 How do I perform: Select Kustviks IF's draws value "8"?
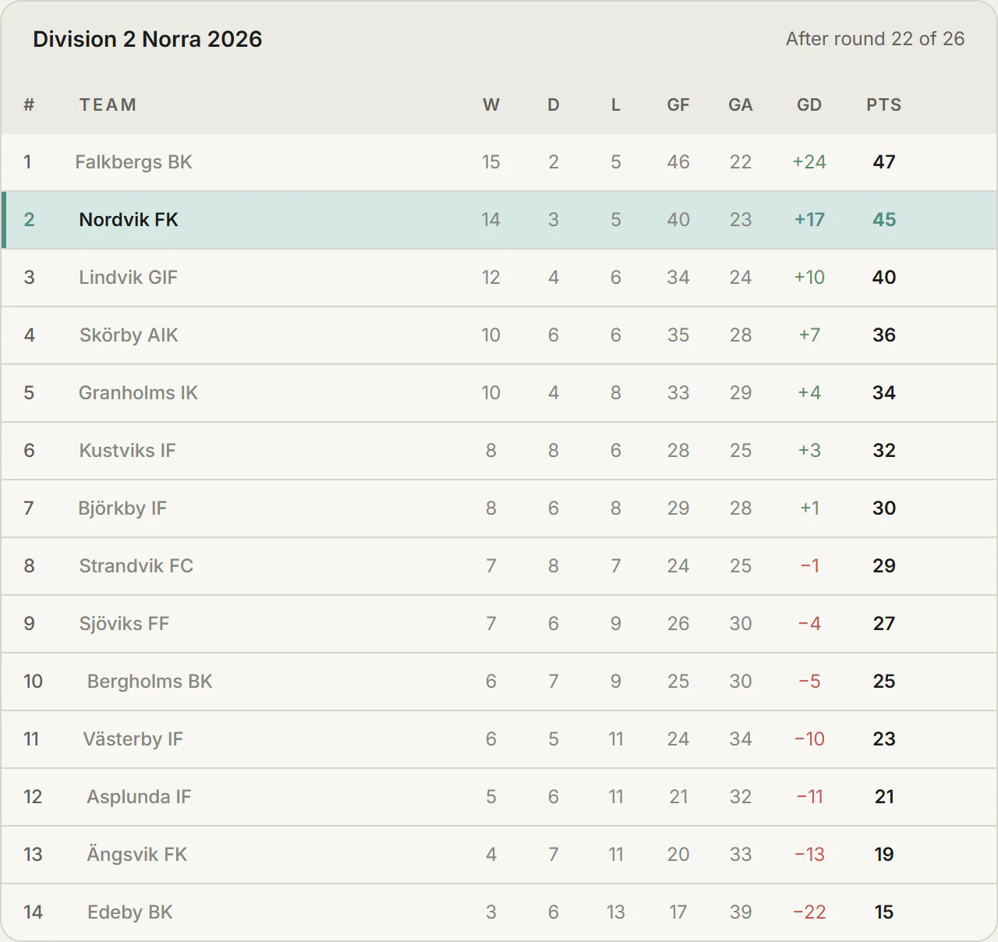(x=554, y=451)
